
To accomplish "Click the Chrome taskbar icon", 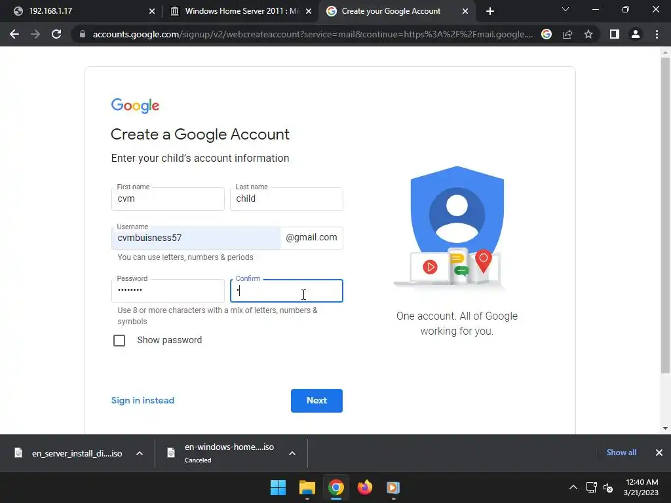I will point(336,487).
